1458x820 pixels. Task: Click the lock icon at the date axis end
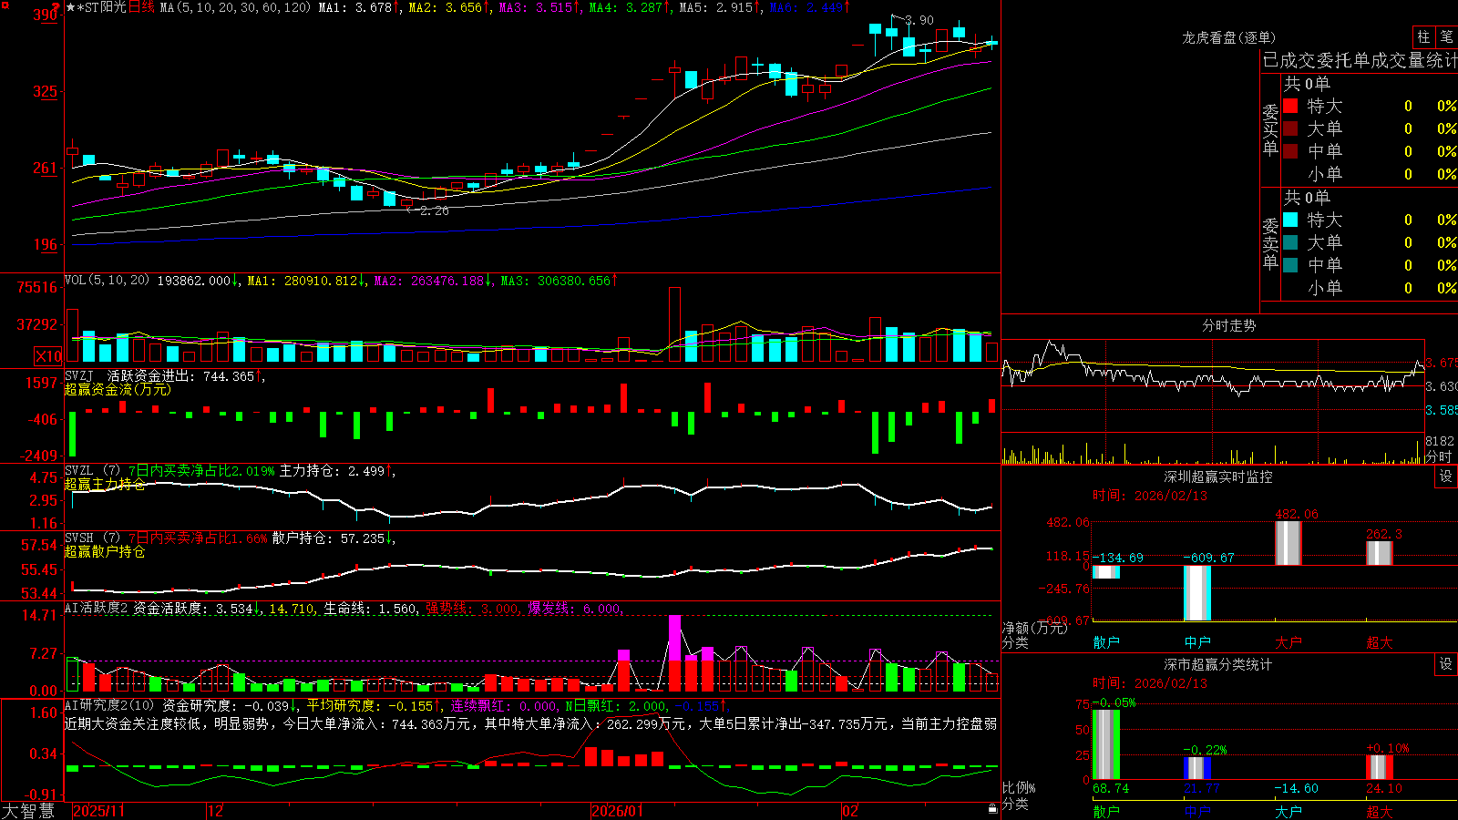point(992,809)
